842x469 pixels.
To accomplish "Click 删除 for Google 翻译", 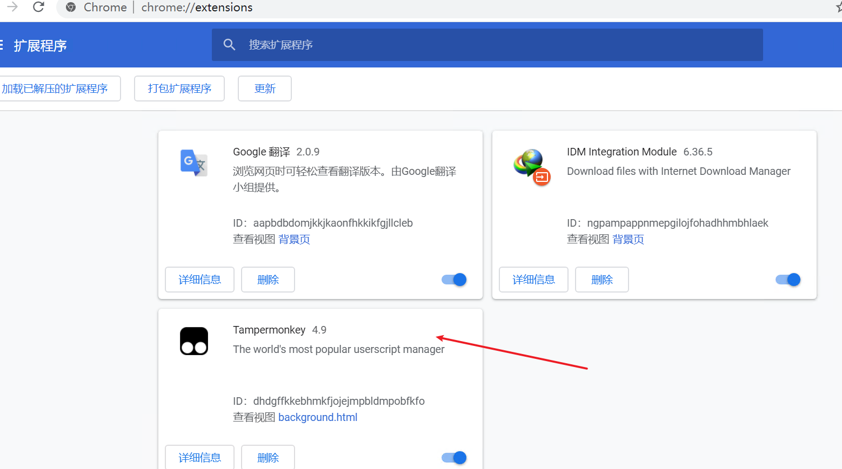I will pos(268,280).
